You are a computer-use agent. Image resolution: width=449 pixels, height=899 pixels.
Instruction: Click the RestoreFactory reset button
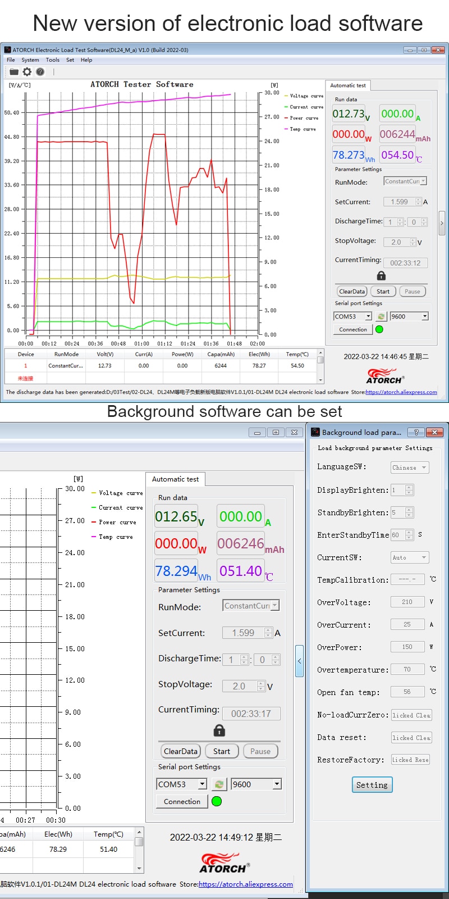pos(410,760)
